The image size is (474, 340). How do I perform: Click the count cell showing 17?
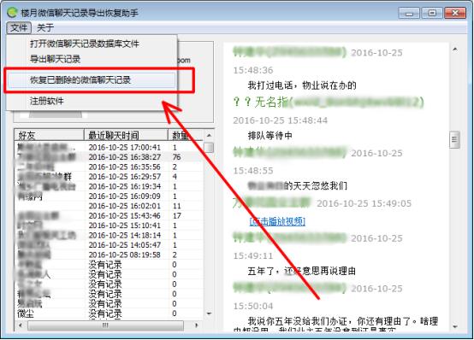[176, 215]
